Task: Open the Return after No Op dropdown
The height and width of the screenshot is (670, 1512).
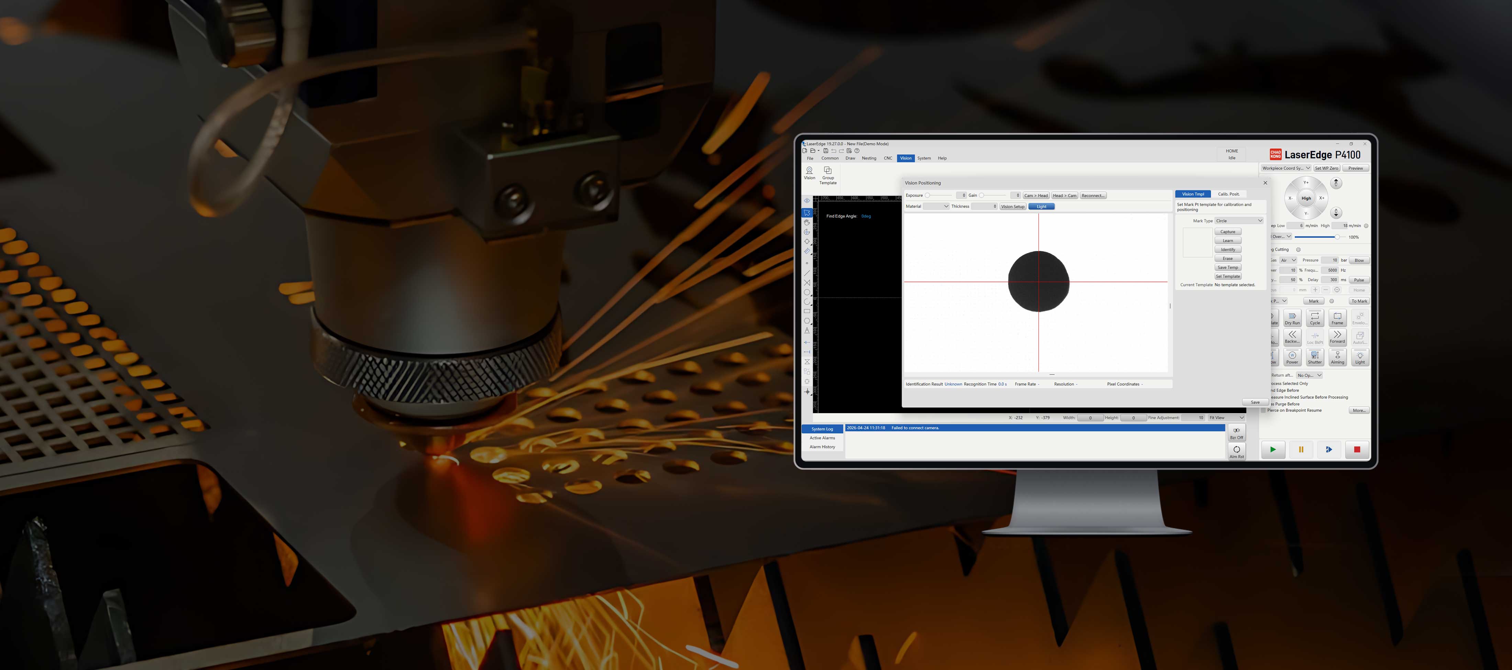Action: [x=1310, y=375]
